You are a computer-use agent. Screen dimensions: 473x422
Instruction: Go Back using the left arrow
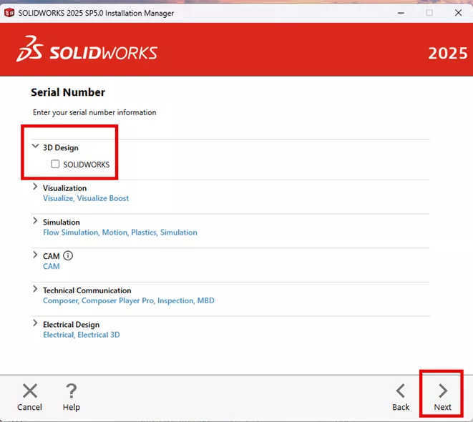[401, 391]
